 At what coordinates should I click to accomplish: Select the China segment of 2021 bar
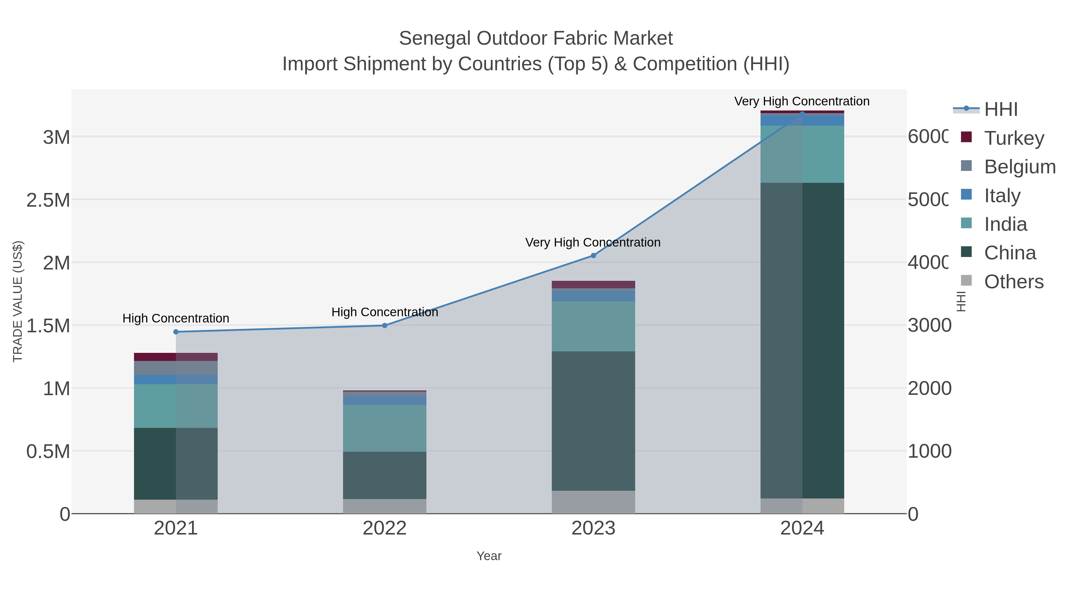click(x=176, y=464)
